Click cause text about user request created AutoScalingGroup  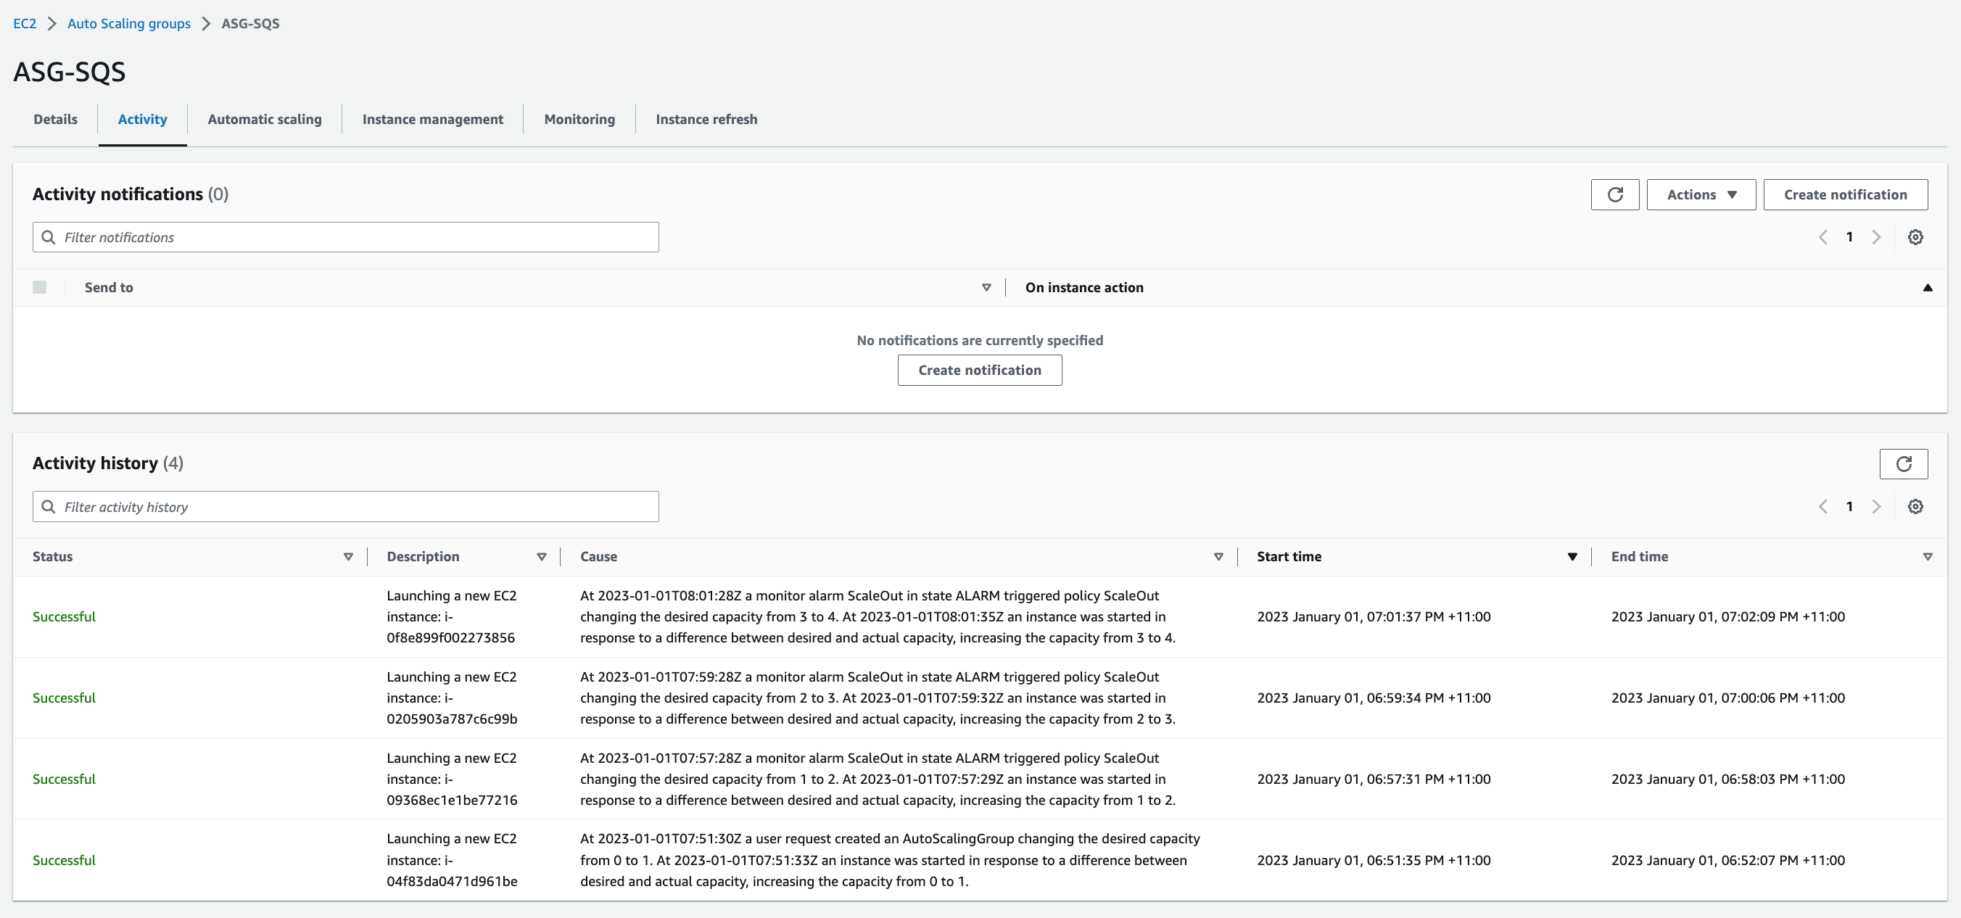pos(890,860)
